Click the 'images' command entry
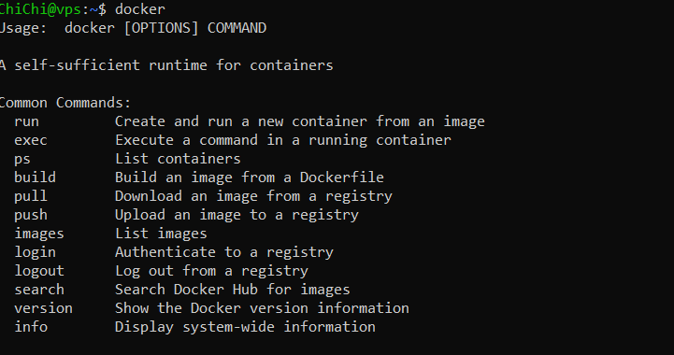The height and width of the screenshot is (355, 674). point(39,234)
